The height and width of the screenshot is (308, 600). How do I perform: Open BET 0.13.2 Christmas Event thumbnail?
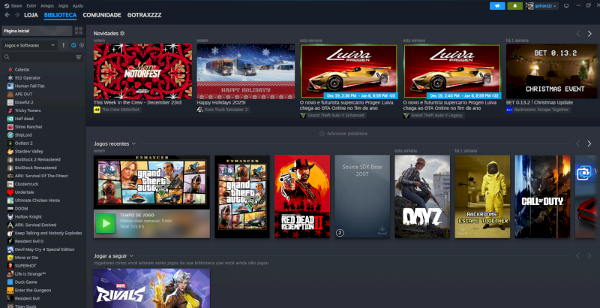coord(551,71)
